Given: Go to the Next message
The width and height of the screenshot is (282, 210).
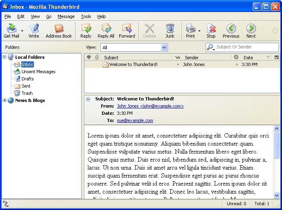Looking at the screenshot, I should [x=251, y=31].
